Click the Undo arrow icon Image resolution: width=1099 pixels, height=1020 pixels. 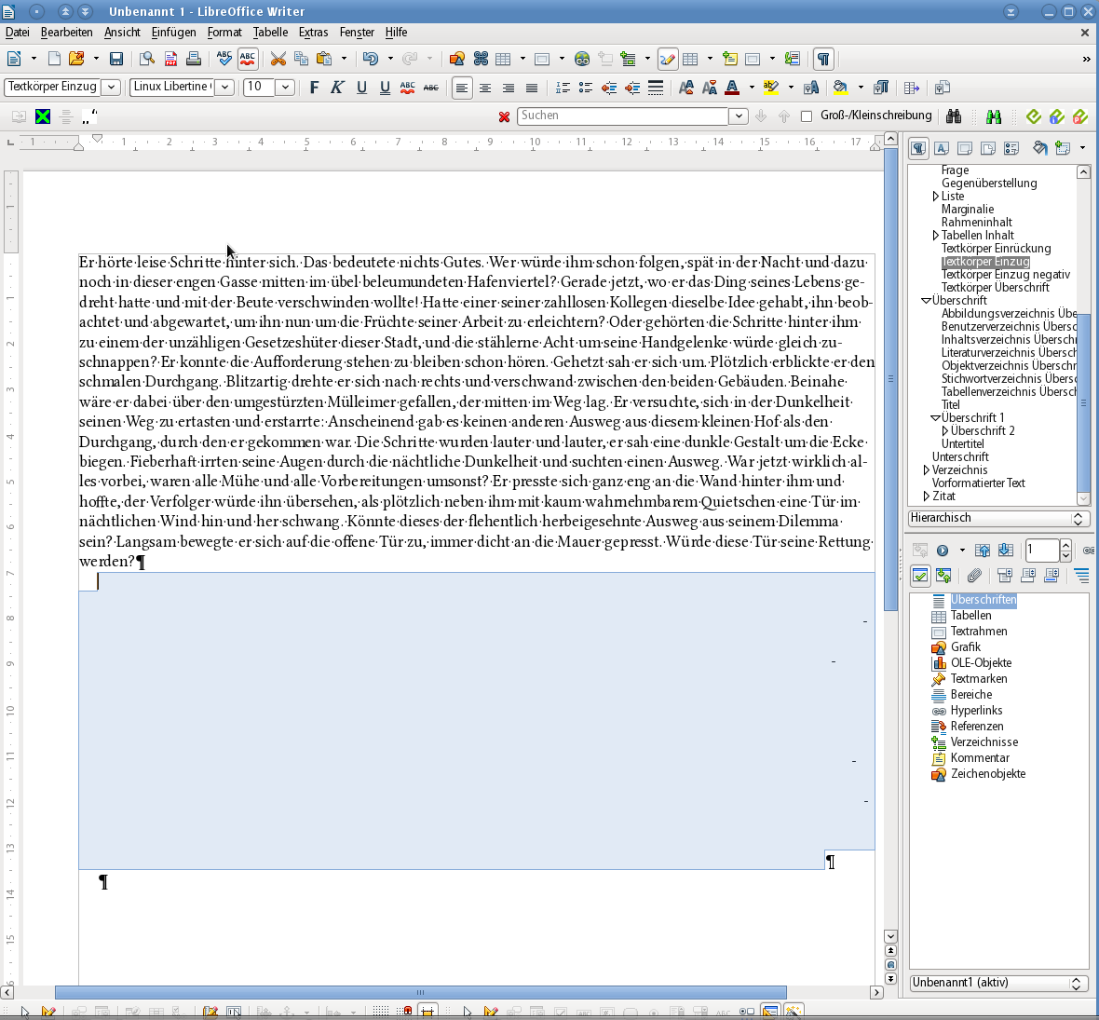coord(370,59)
